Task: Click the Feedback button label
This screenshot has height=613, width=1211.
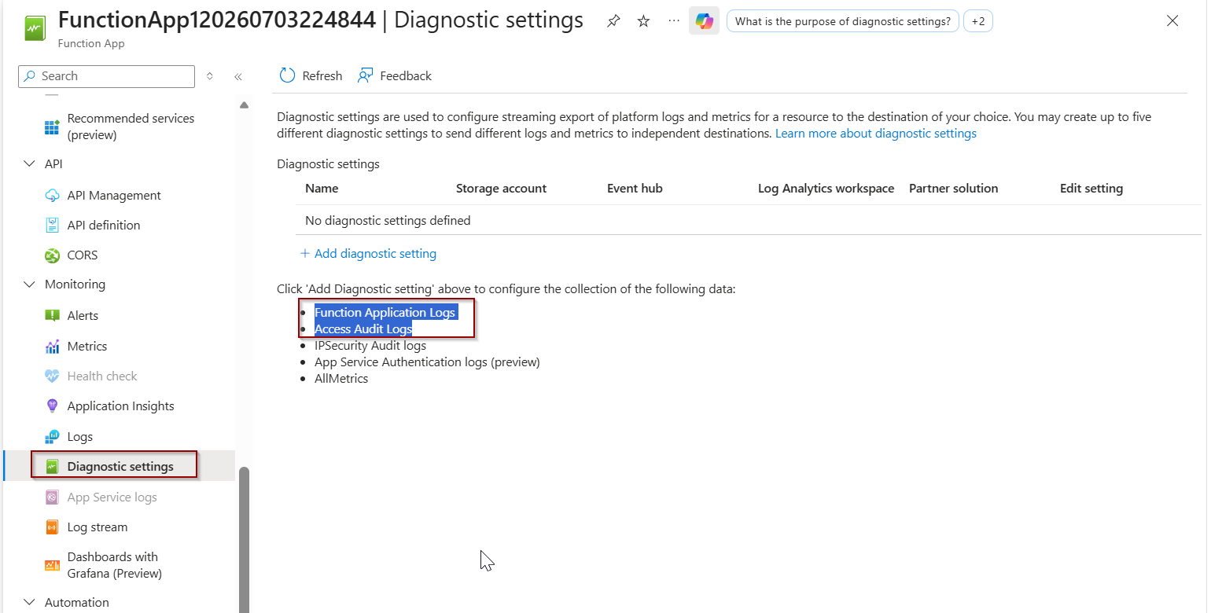Action: 406,76
